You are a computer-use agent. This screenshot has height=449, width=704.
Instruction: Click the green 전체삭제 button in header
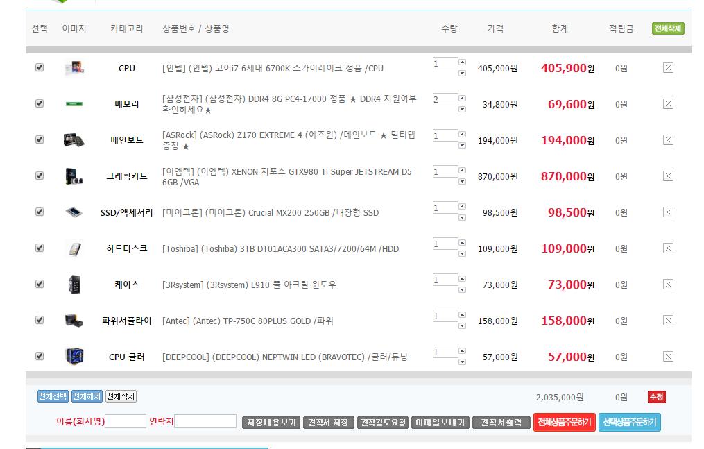tap(668, 28)
